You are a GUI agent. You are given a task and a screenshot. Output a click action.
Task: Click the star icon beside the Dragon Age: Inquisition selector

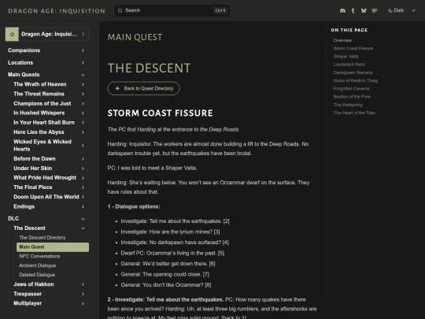(x=12, y=34)
